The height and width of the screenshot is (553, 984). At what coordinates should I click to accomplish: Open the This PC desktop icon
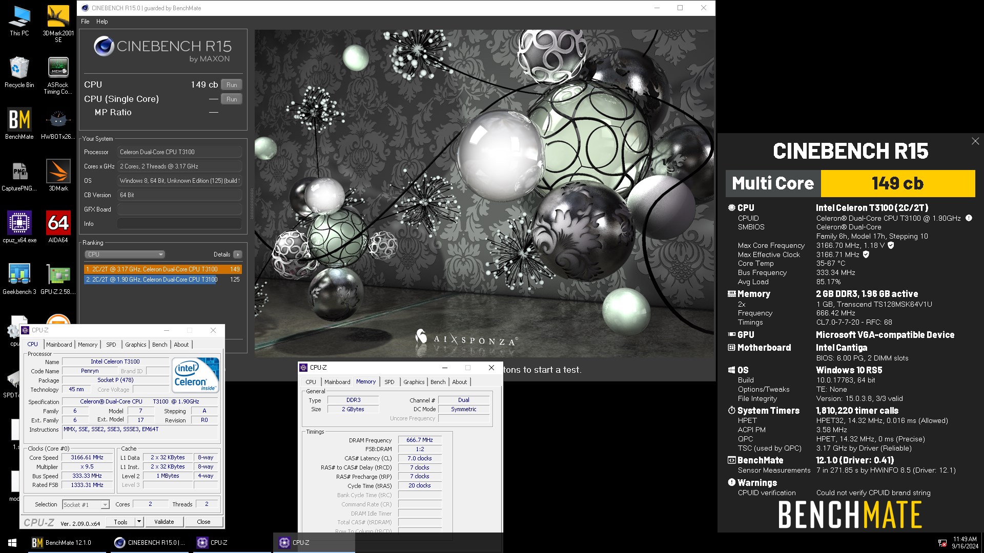19,21
